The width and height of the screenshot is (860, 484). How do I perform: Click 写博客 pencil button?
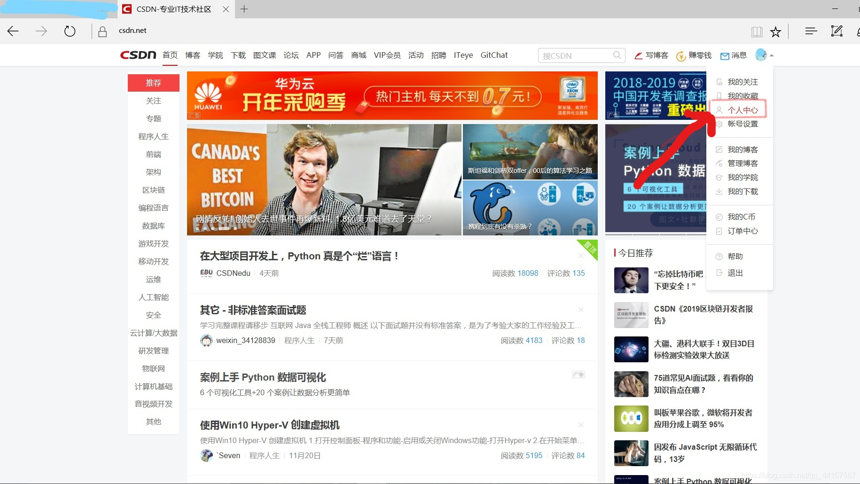coord(651,55)
